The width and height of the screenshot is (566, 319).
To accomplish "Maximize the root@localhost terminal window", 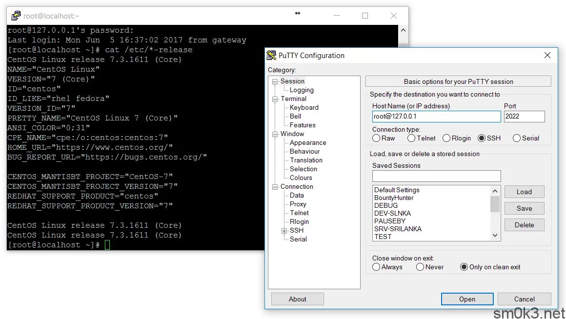I will tap(365, 16).
